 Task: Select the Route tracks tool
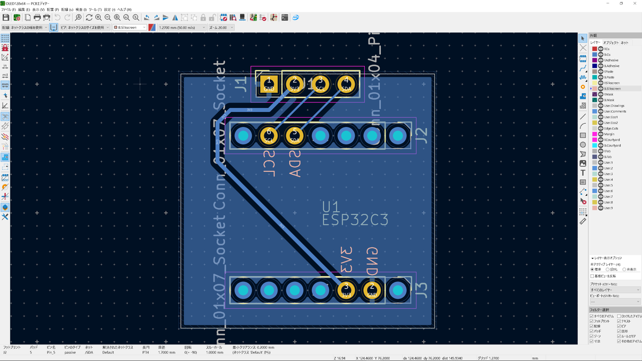[583, 67]
